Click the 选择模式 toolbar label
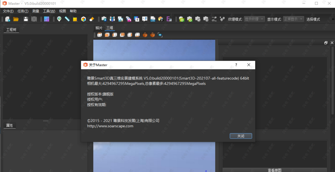Image resolution: width=335 pixels, height=172 pixels. [313, 19]
